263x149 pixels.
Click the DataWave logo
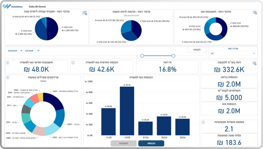(12, 6)
